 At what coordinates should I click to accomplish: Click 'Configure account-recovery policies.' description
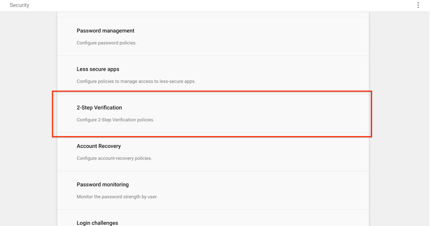pos(114,158)
